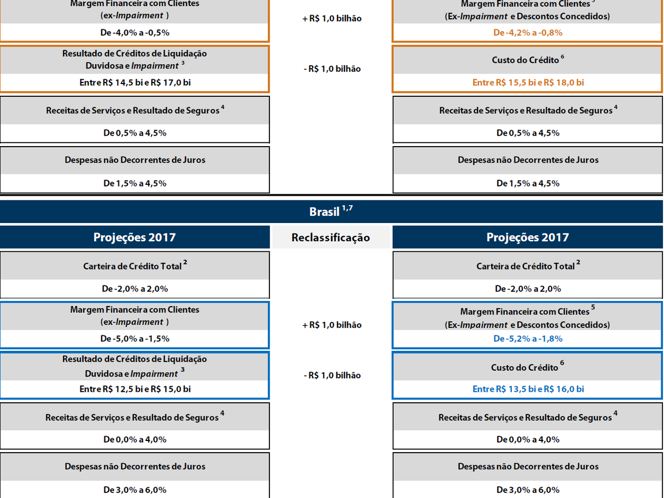The width and height of the screenshot is (664, 498).
Task: Select Entre R$ 14,5 bi e R$ 17,0 bi
Action: (x=134, y=82)
